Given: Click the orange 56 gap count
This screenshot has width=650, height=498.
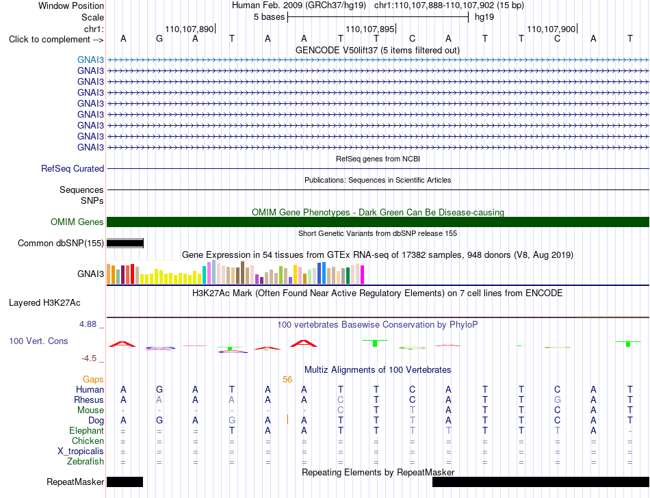Looking at the screenshot, I should (x=287, y=380).
